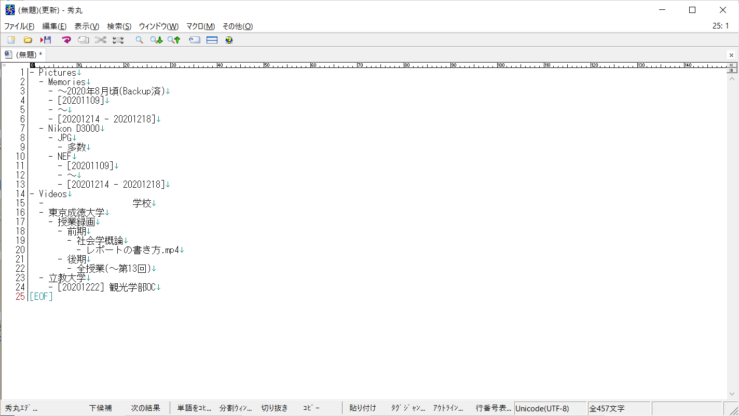This screenshot has height=416, width=739.
Task: Open the ファイル(F) menu
Action: (19, 26)
